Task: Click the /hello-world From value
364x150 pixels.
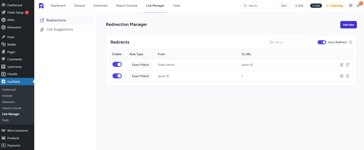Action: [x=166, y=65]
